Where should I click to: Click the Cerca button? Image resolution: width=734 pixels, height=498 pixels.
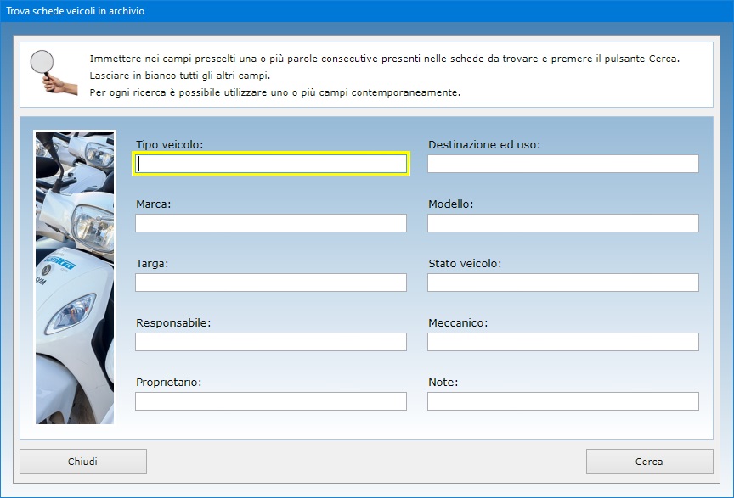coord(649,462)
